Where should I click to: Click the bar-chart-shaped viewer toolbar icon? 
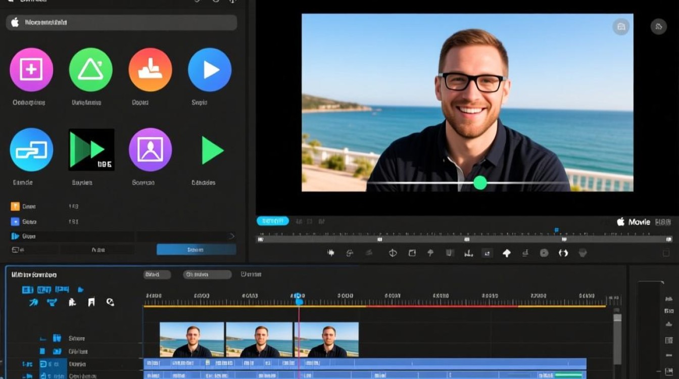click(468, 253)
